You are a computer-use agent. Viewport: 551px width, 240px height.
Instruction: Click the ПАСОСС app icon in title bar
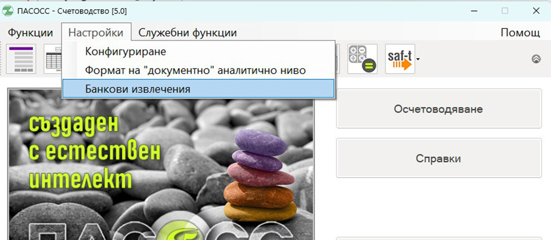(8, 11)
